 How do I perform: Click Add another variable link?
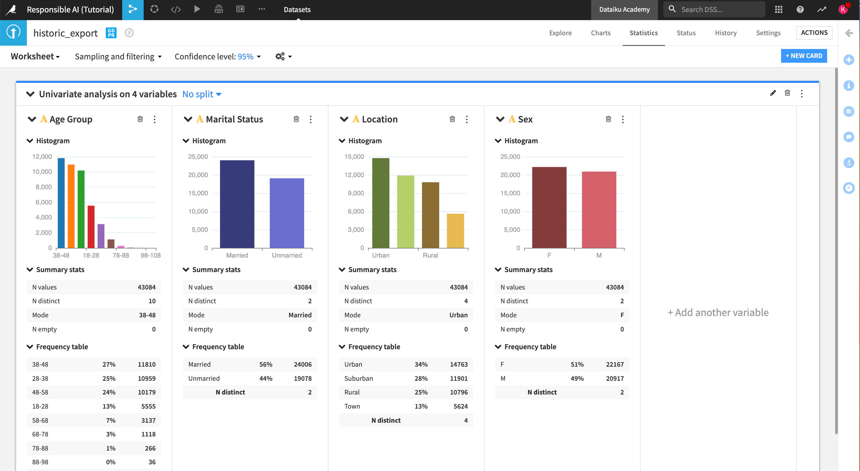pos(718,312)
